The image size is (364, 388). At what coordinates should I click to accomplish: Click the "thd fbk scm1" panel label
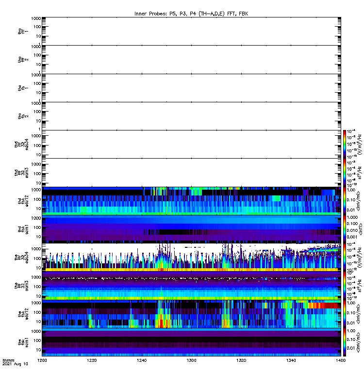[23, 229]
